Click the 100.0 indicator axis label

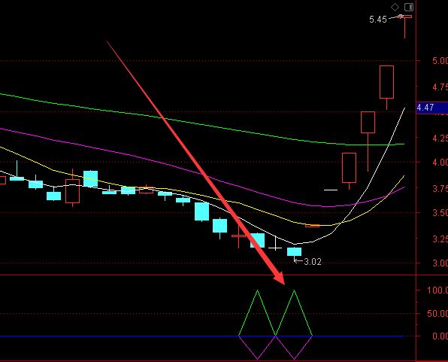pyautogui.click(x=437, y=291)
